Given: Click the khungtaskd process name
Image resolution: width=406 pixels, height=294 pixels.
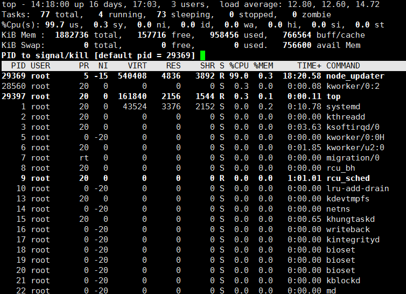Looking at the screenshot, I should point(351,219).
